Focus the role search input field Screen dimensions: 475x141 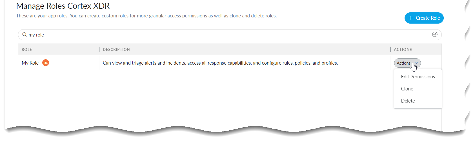[x=225, y=35]
